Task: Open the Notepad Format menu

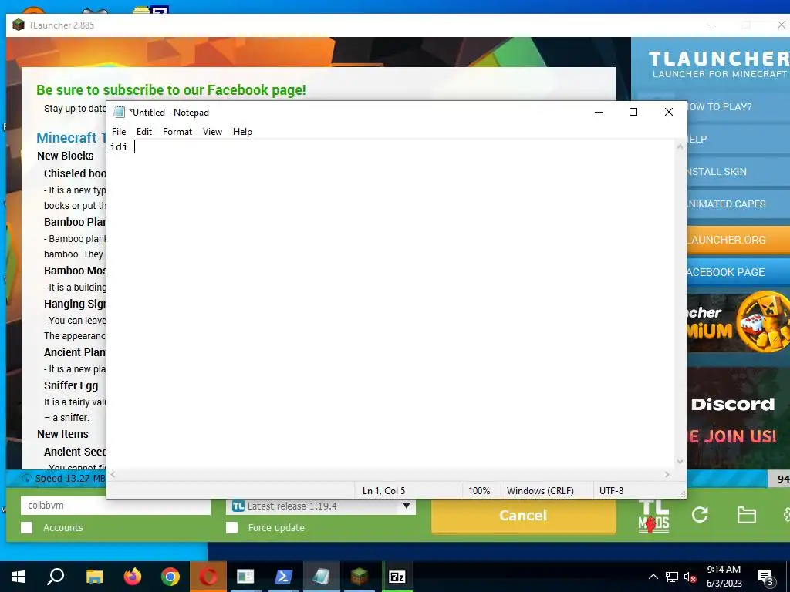Action: pyautogui.click(x=177, y=131)
